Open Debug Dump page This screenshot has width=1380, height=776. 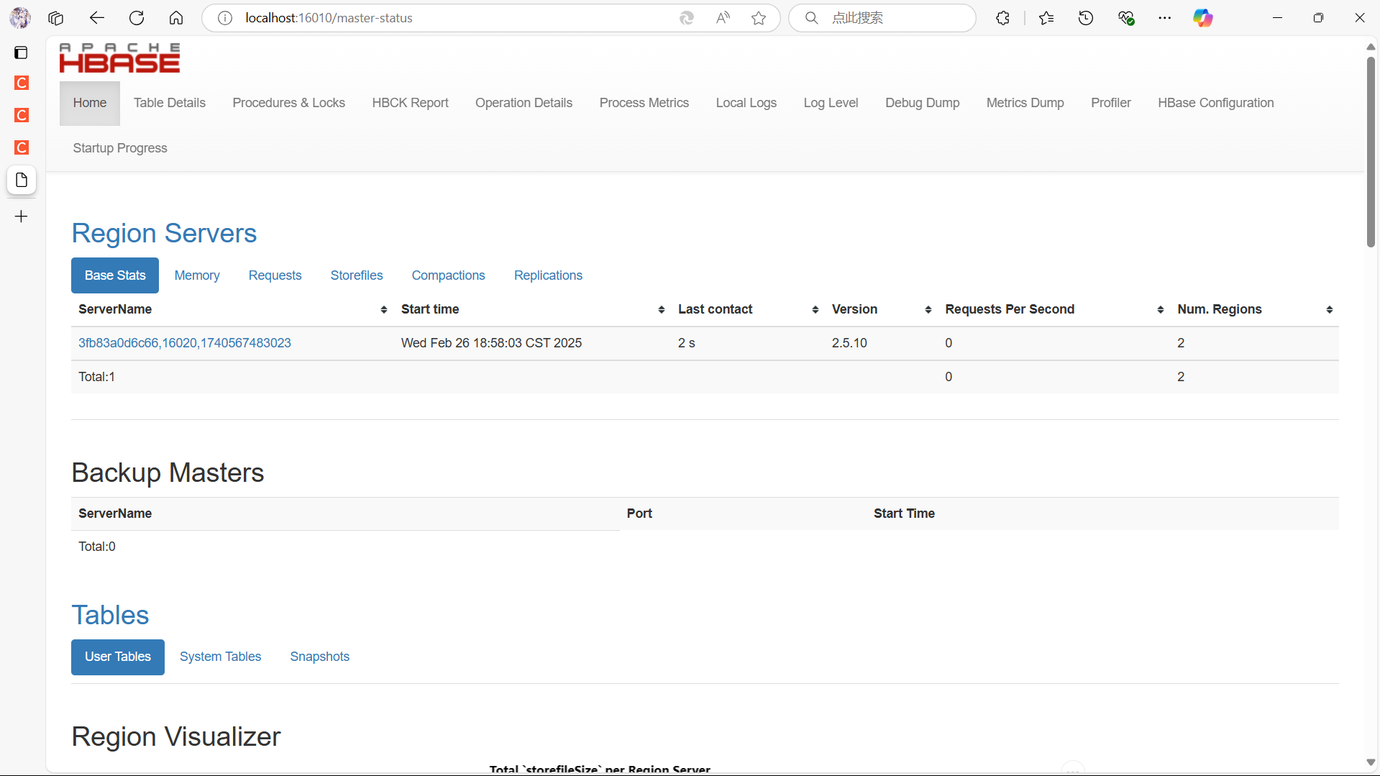point(922,103)
